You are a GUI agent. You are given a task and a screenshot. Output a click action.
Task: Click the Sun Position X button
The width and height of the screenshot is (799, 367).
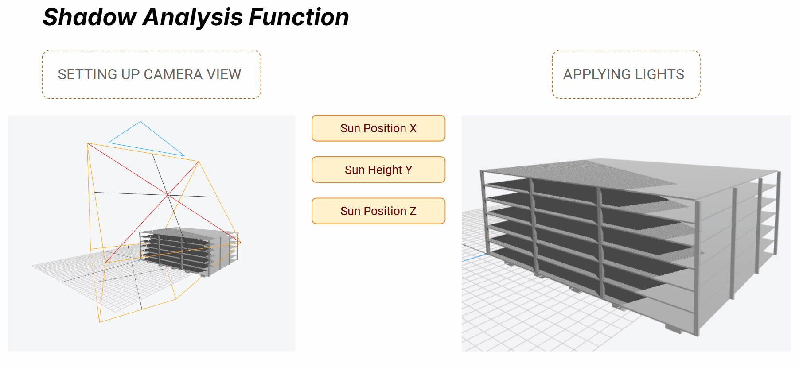tap(378, 128)
